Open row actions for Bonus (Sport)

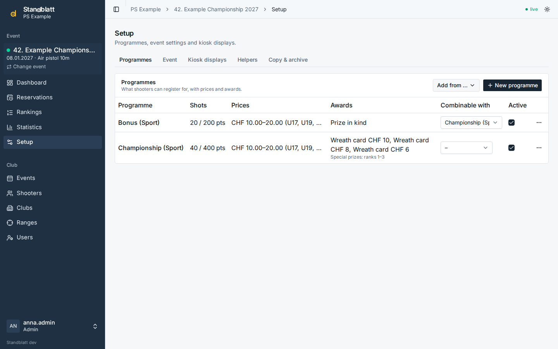pyautogui.click(x=539, y=123)
